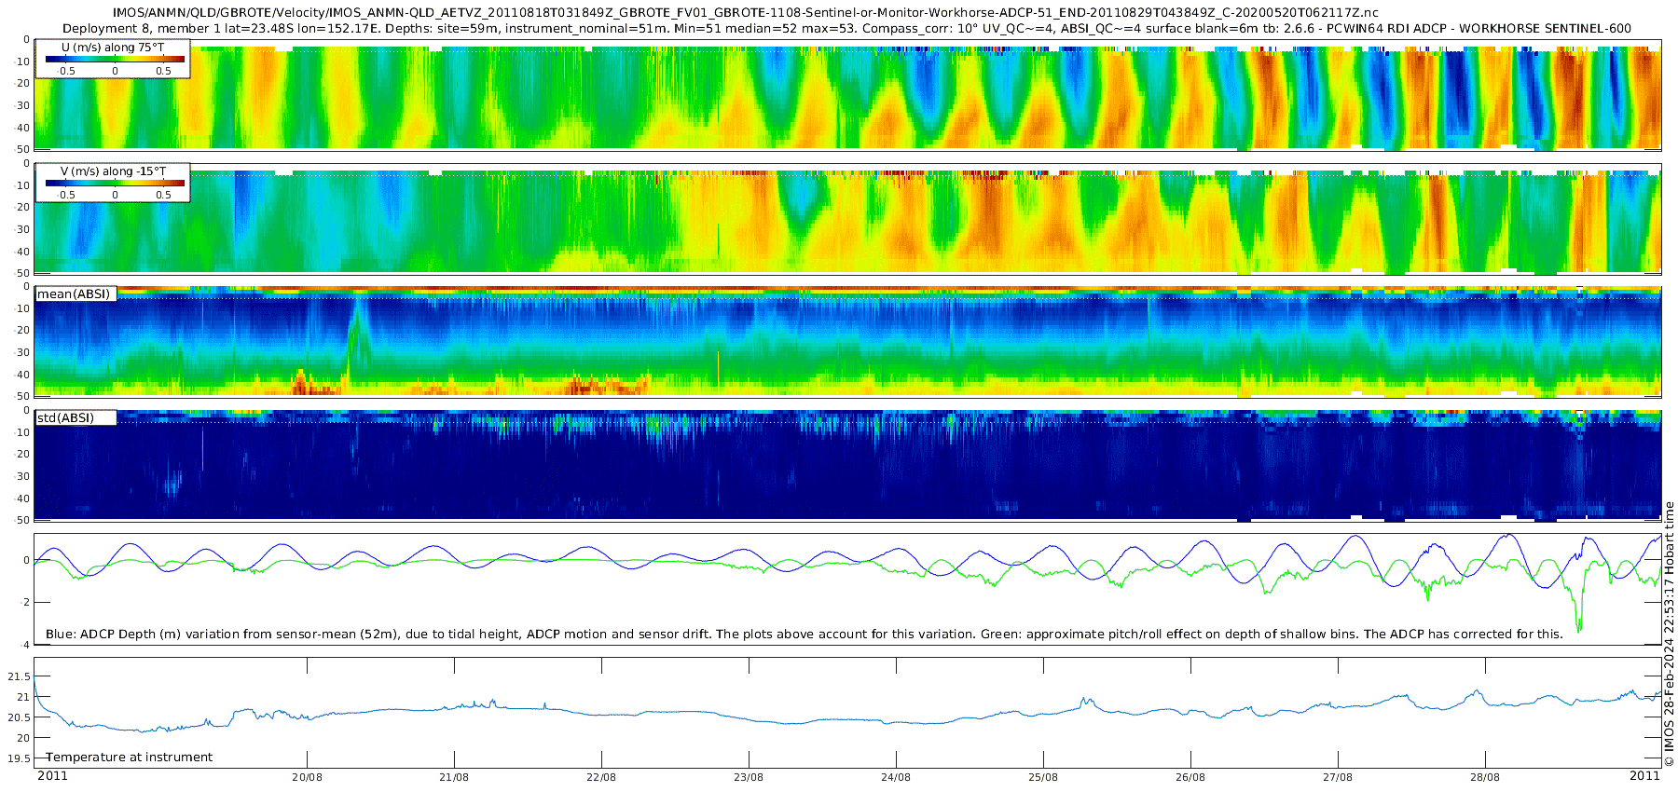Image resolution: width=1678 pixels, height=792 pixels.
Task: Click the 'Temperature at instrument' label
Action: click(130, 758)
